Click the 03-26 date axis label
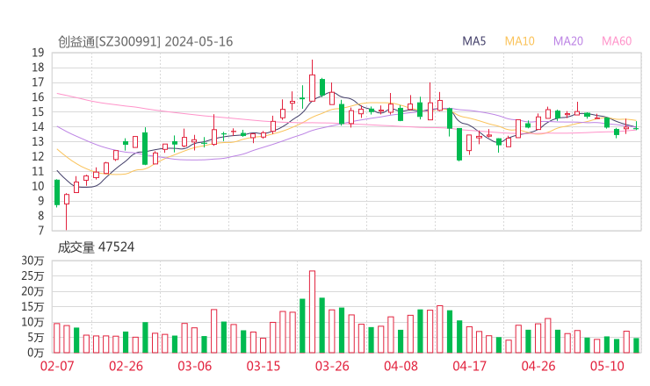 (x=332, y=366)
